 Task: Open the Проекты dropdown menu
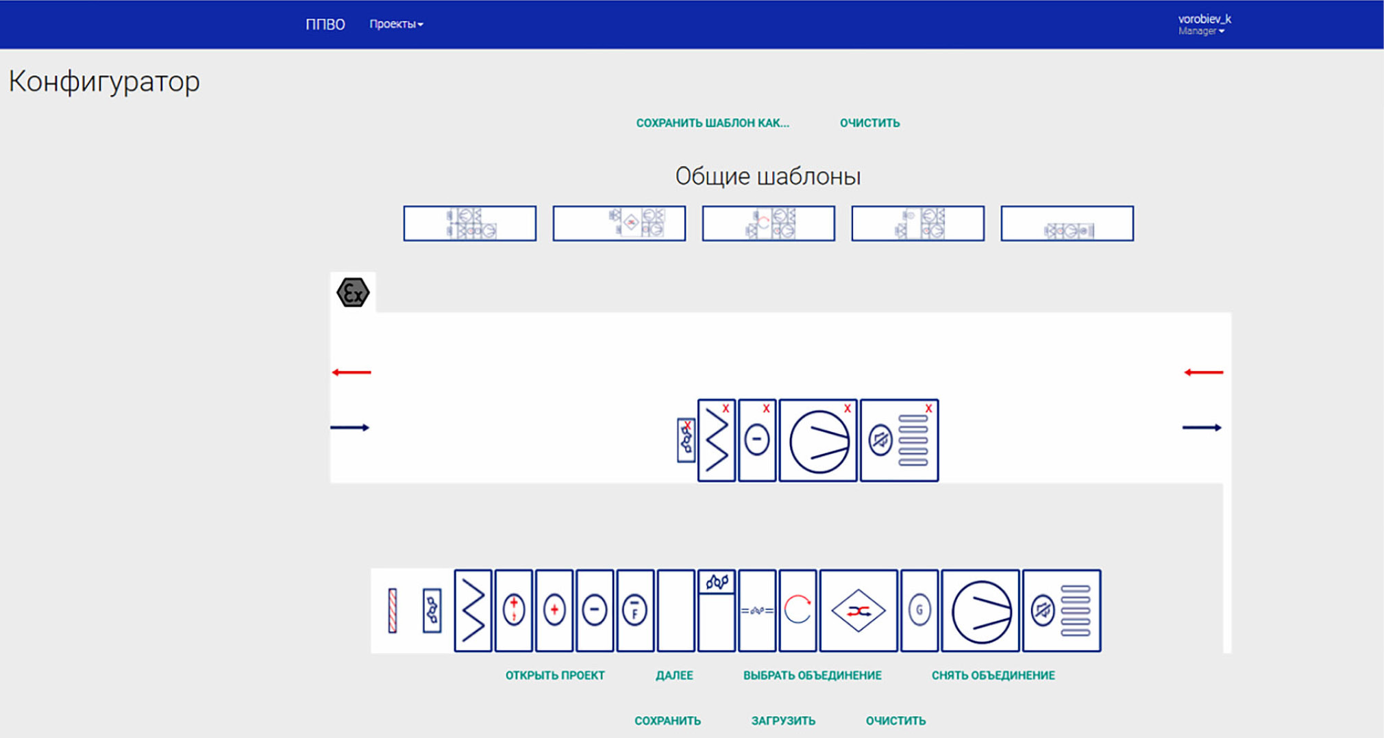click(x=396, y=24)
